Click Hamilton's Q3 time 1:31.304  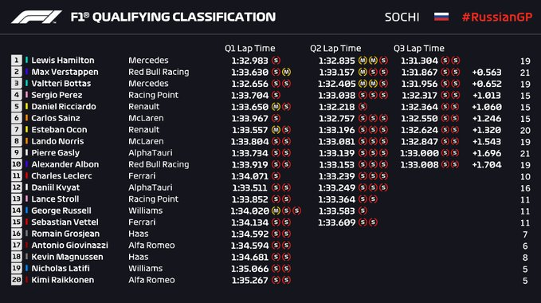[x=419, y=61]
